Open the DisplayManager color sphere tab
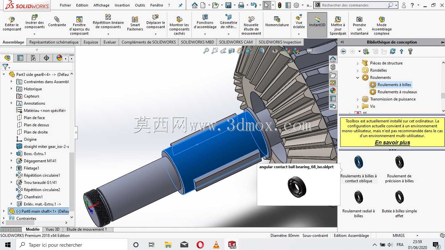The height and width of the screenshot is (250, 445). [x=59, y=58]
